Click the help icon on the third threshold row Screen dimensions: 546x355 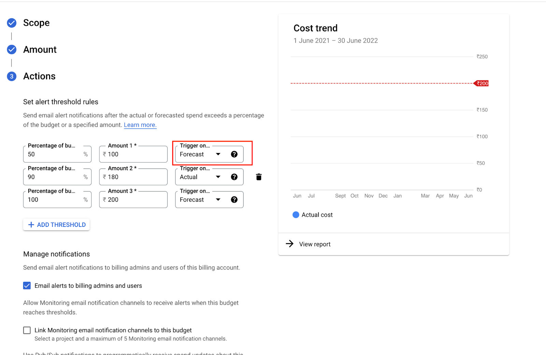coord(234,200)
